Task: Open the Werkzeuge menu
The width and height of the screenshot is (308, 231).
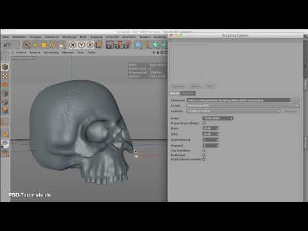Action: pos(69,37)
